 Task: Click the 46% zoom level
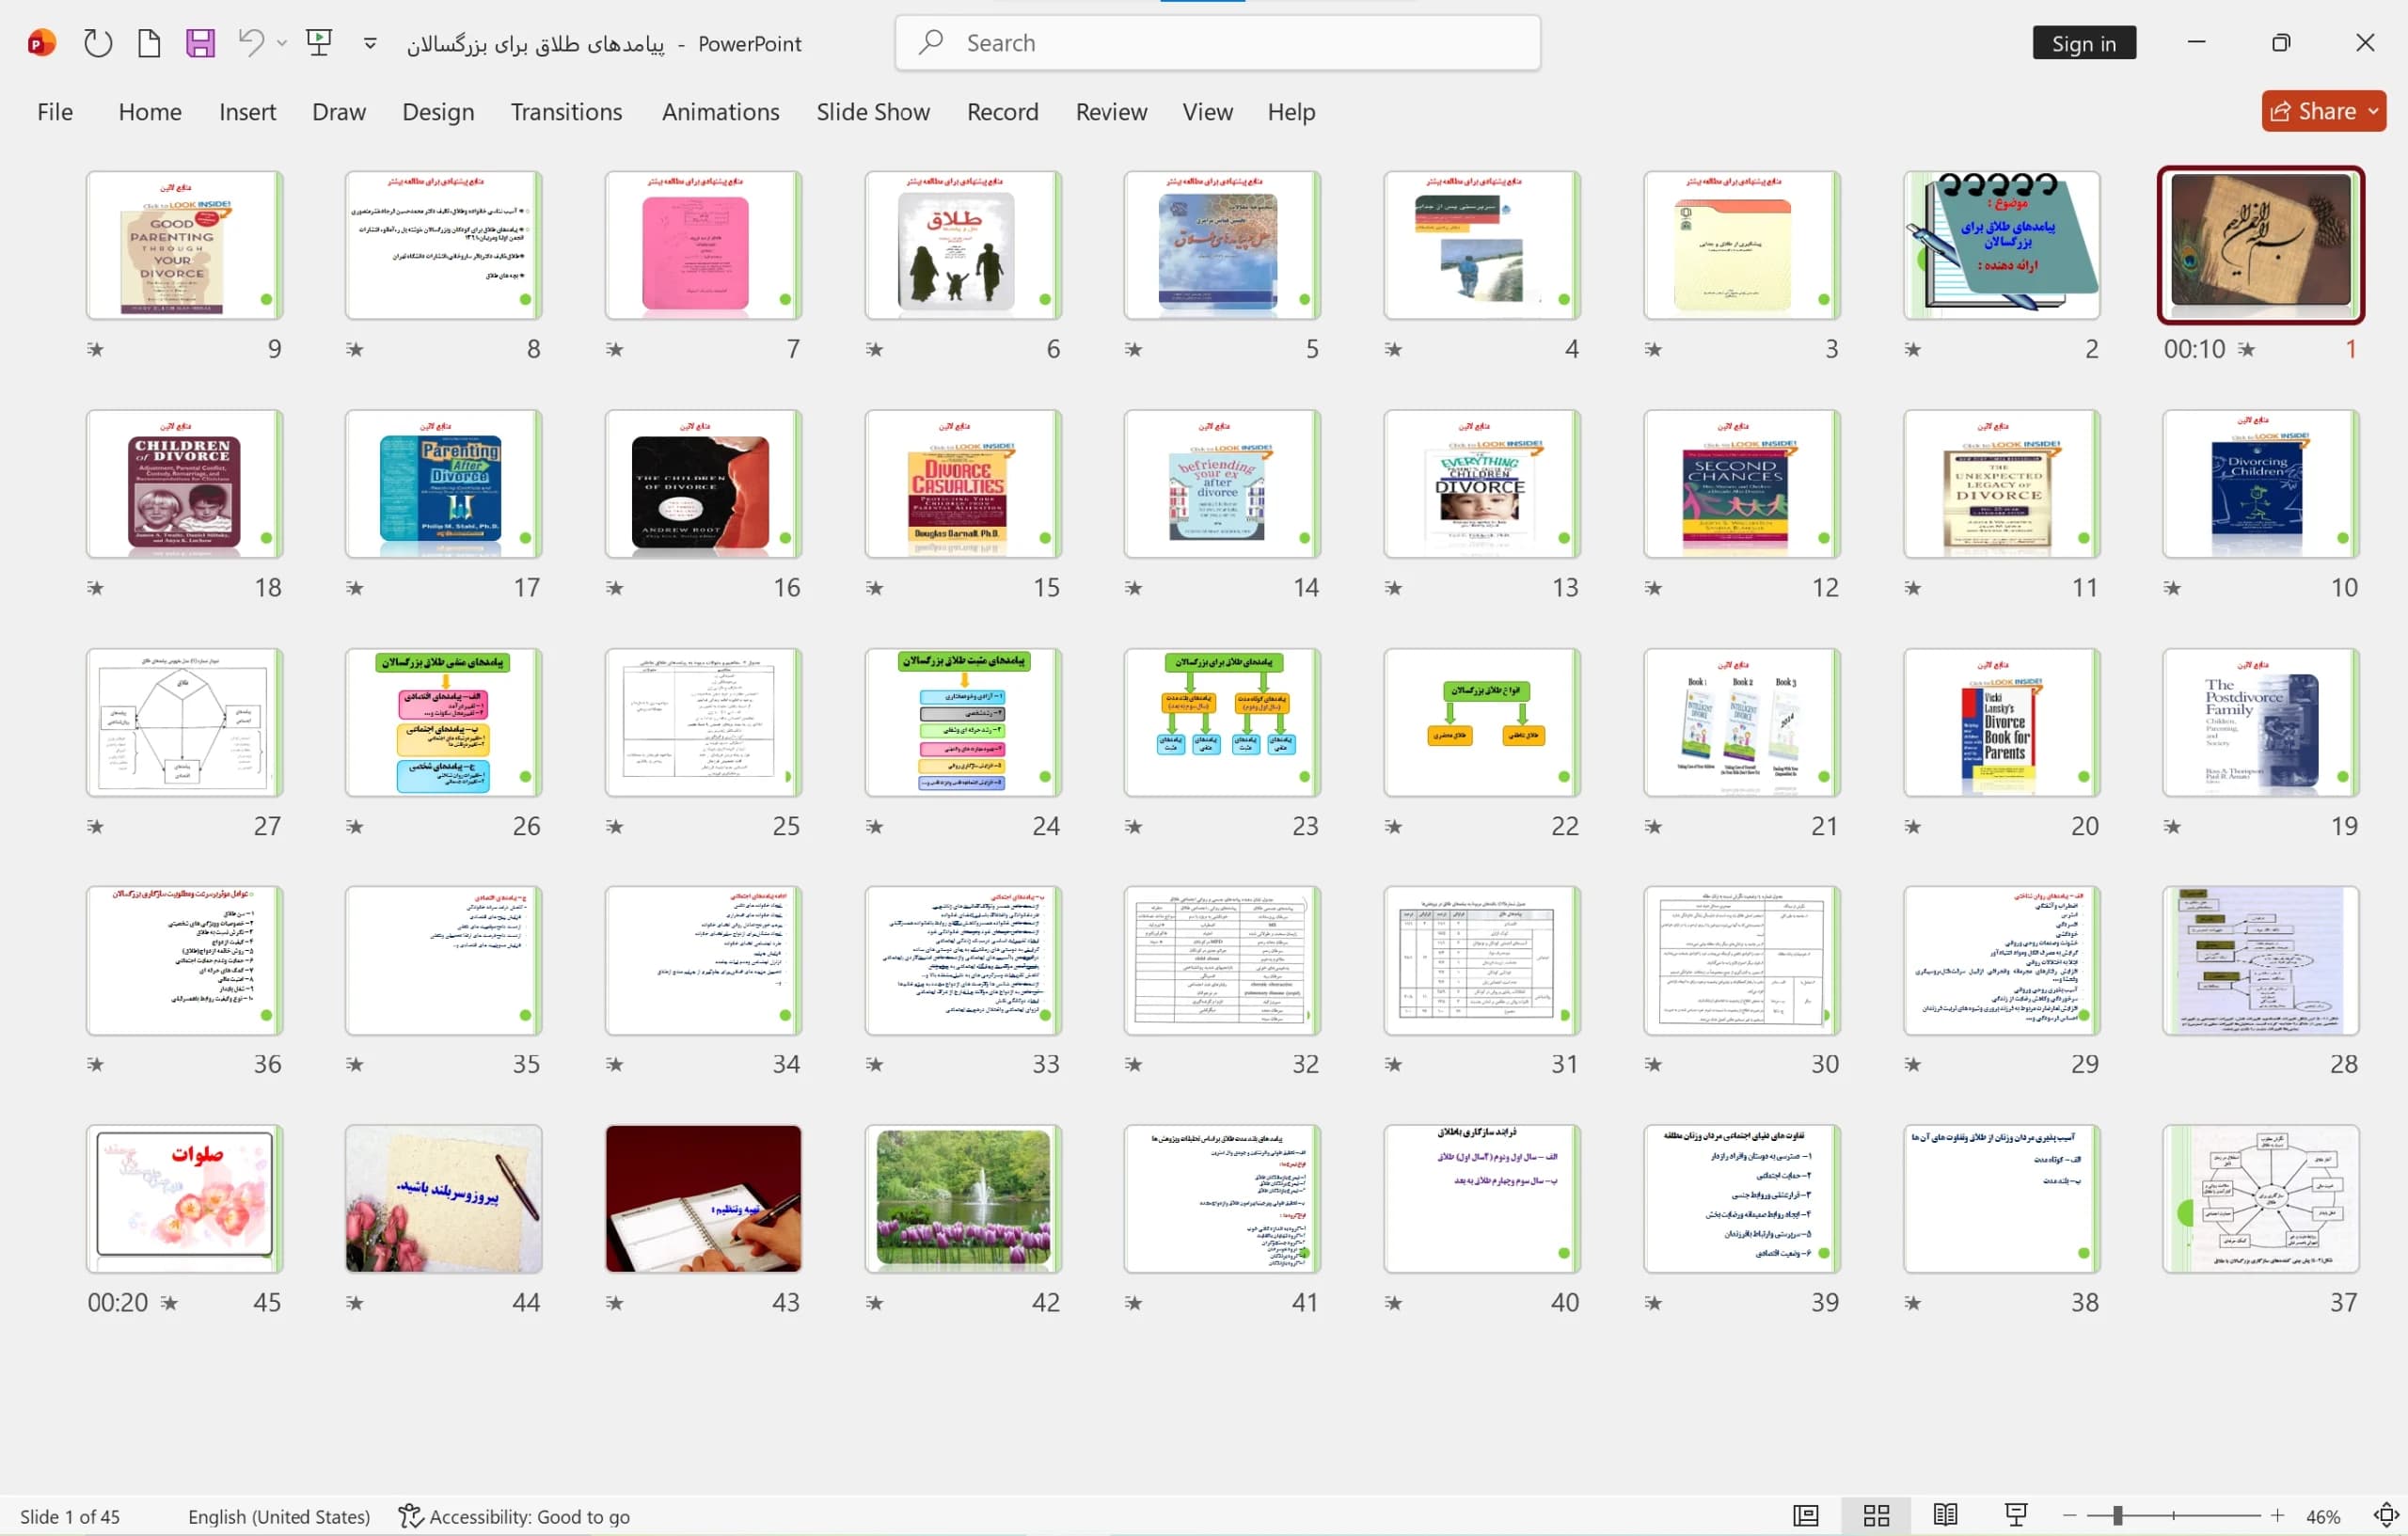(x=2323, y=1516)
